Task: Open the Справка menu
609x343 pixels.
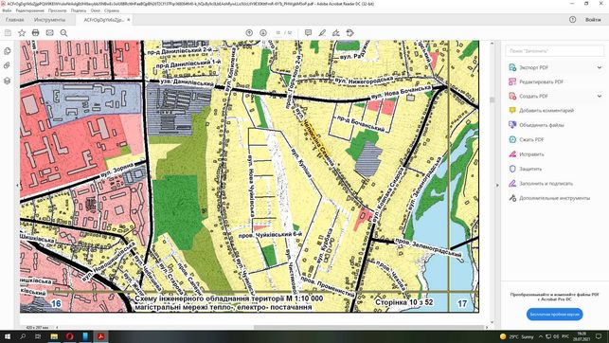Action: pos(112,10)
